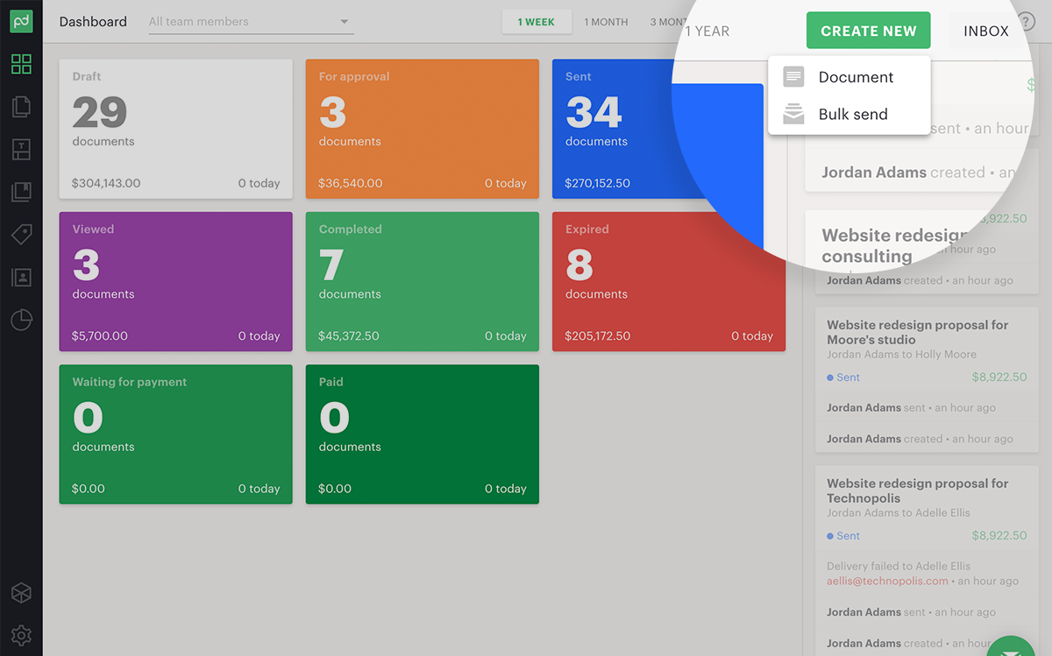
Task: Open the Catalog tag icon in sidebar
Action: [21, 235]
